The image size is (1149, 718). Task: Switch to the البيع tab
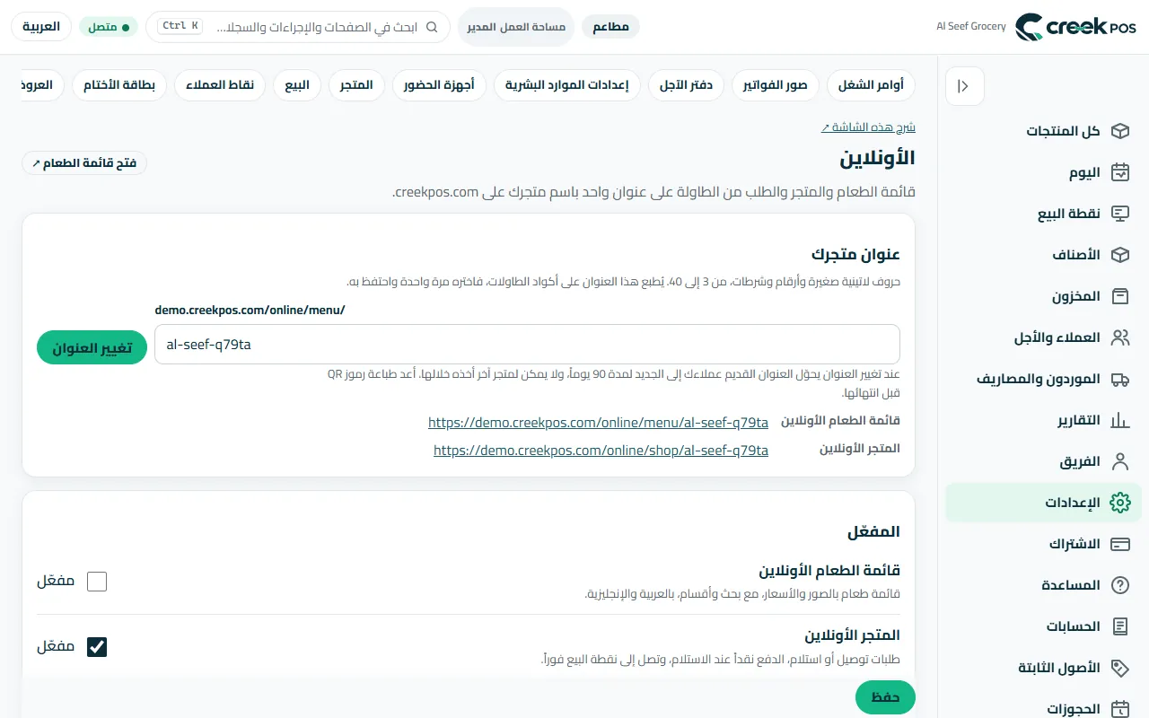coord(297,85)
